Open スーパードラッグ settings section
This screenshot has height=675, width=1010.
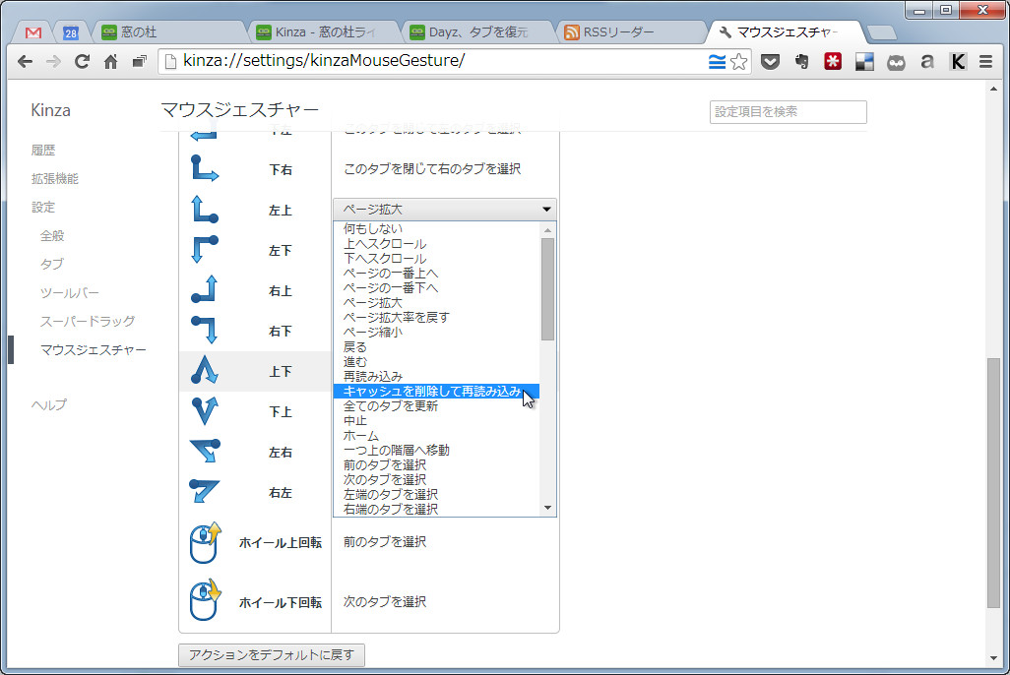(88, 322)
